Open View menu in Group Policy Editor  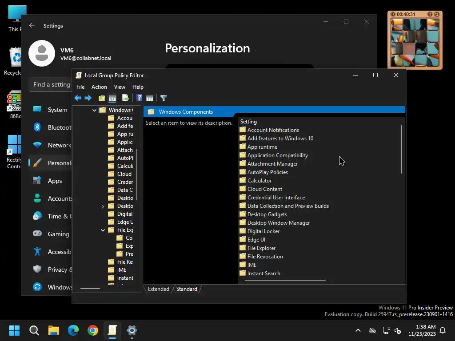pos(120,87)
